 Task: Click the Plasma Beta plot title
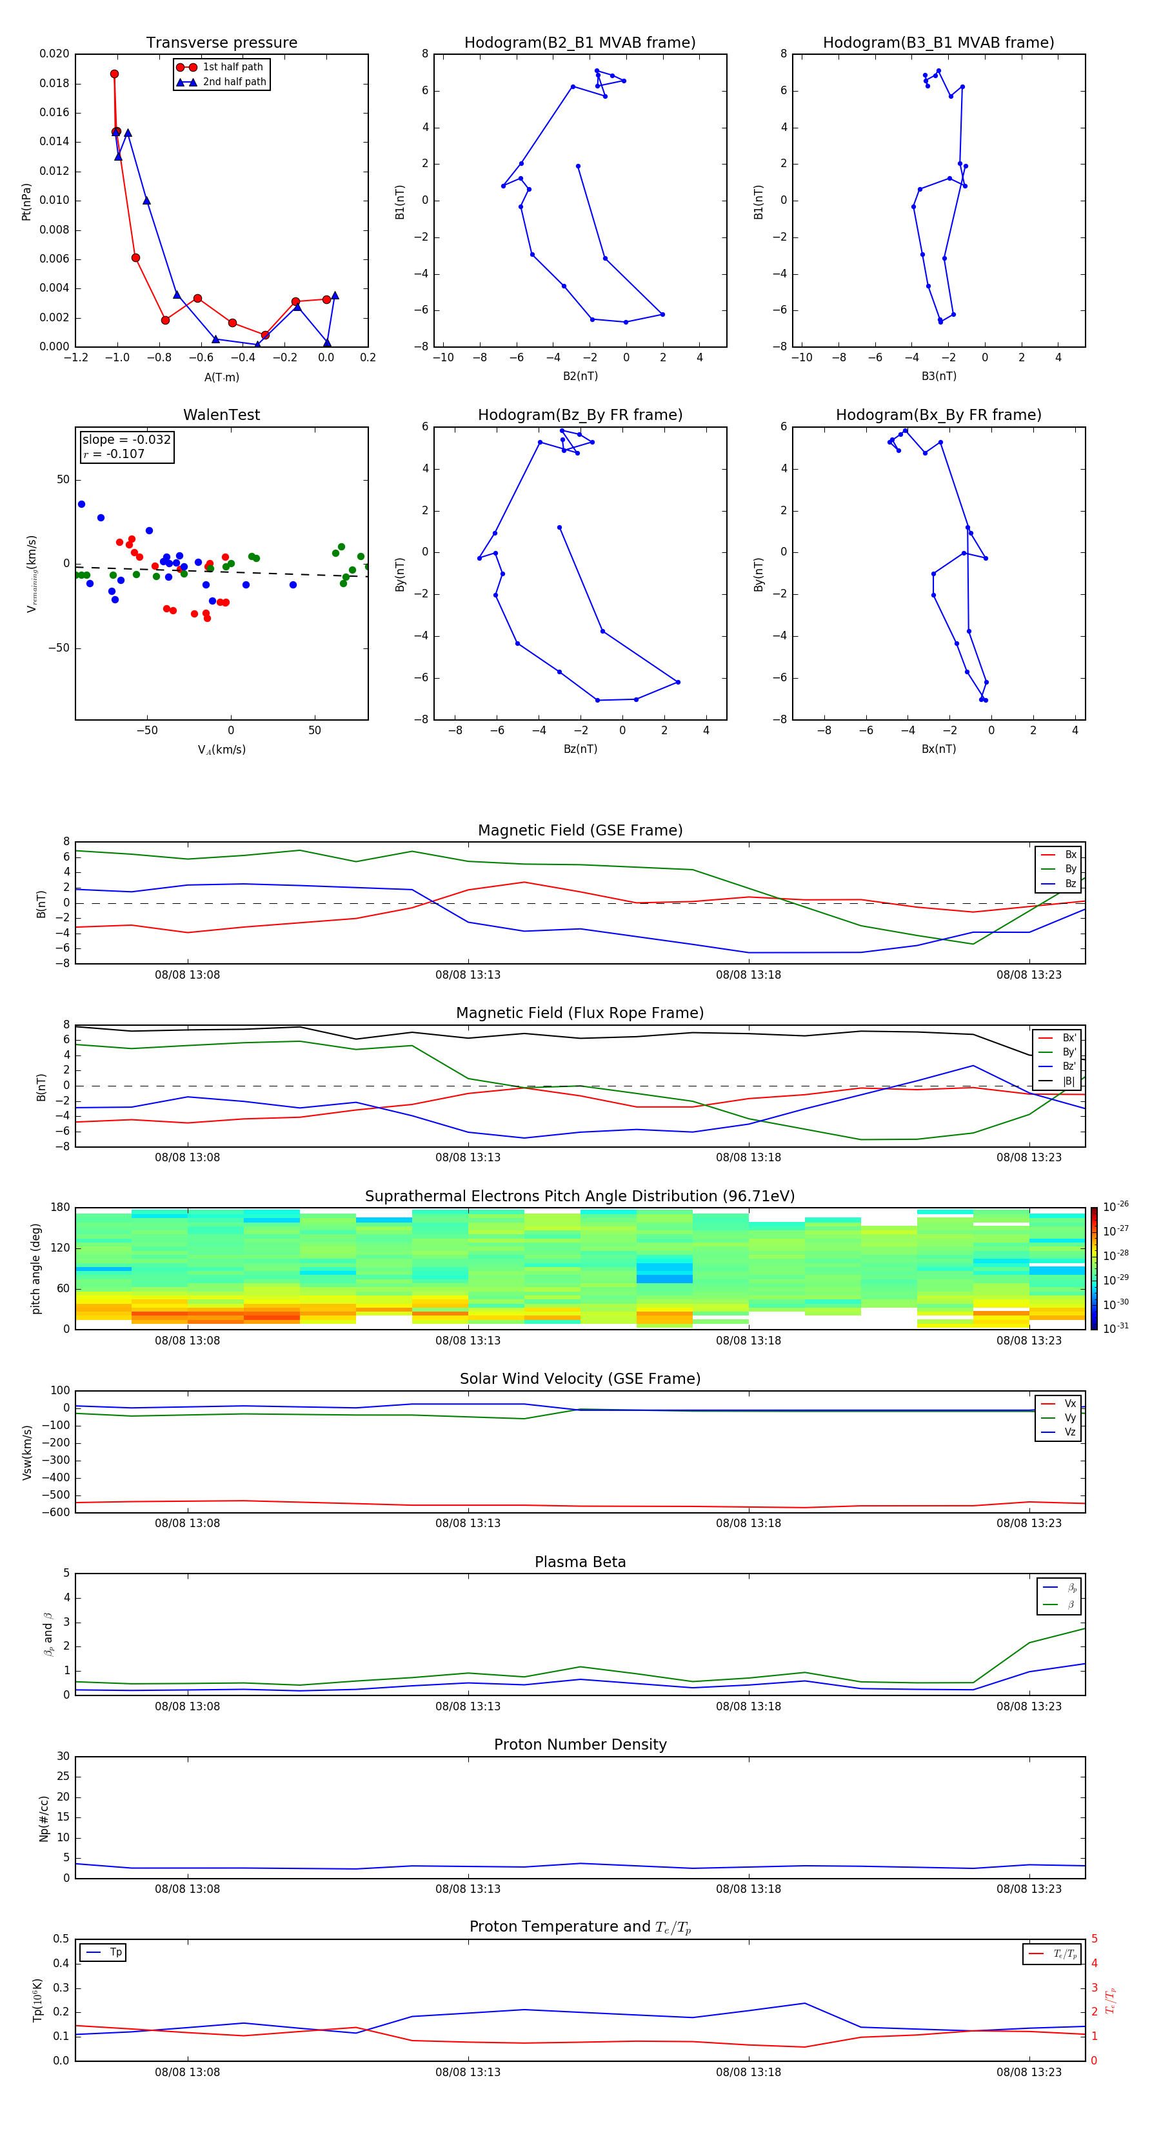click(x=580, y=1563)
